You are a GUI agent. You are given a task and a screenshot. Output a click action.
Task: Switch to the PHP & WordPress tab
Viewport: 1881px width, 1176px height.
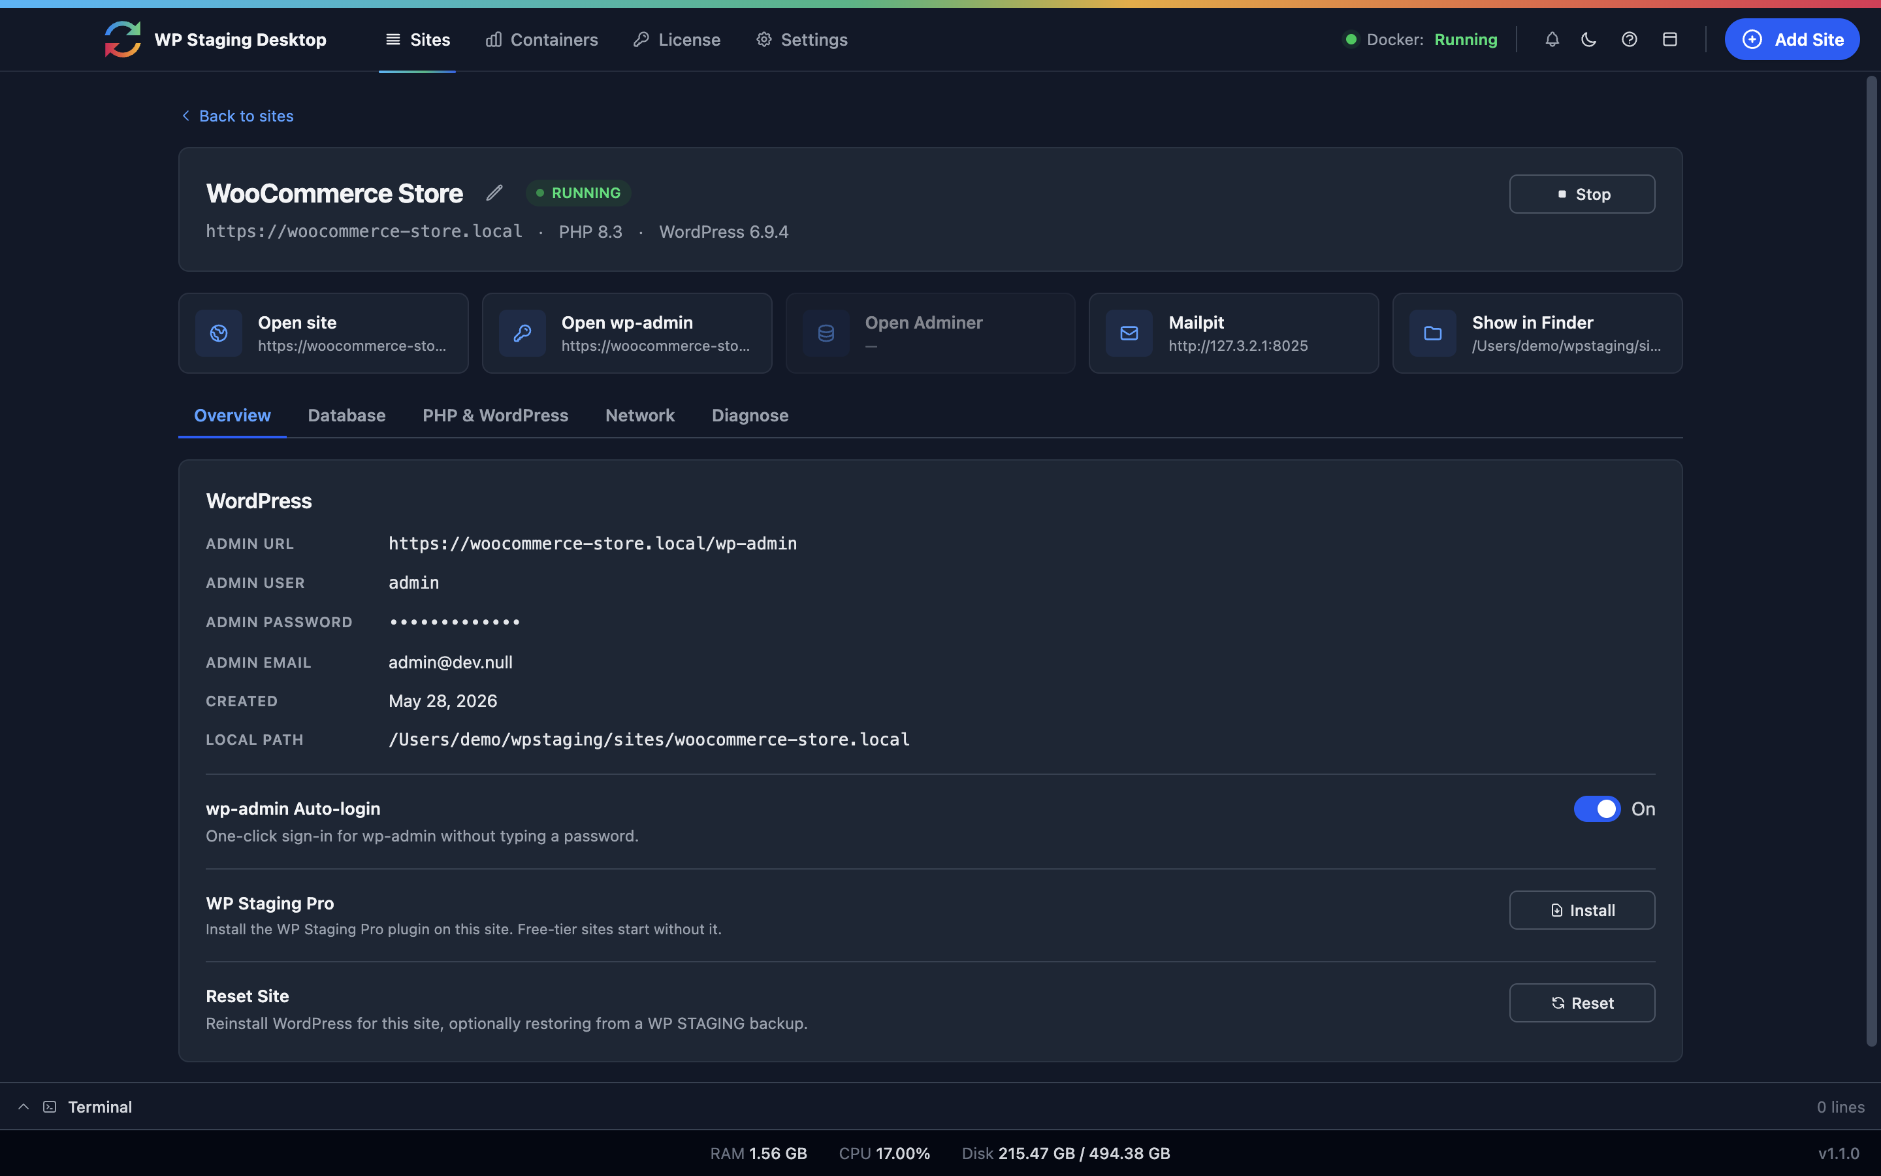click(x=495, y=416)
